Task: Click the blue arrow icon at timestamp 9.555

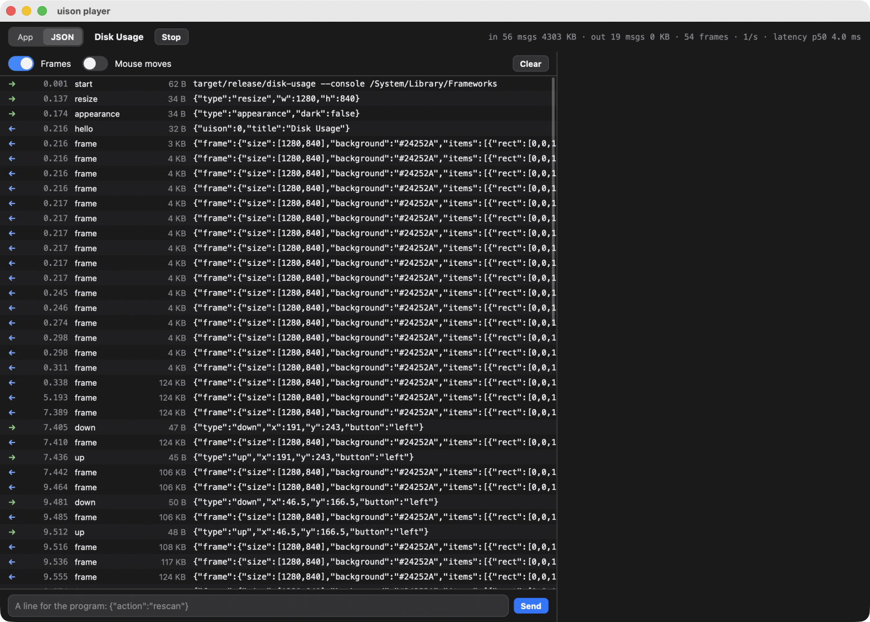Action: pyautogui.click(x=12, y=577)
